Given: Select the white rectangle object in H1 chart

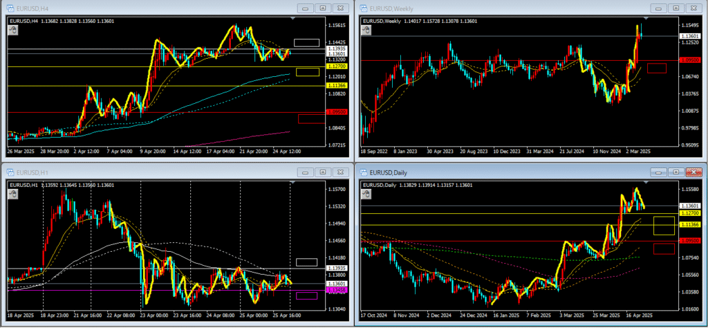Looking at the screenshot, I should click(306, 262).
